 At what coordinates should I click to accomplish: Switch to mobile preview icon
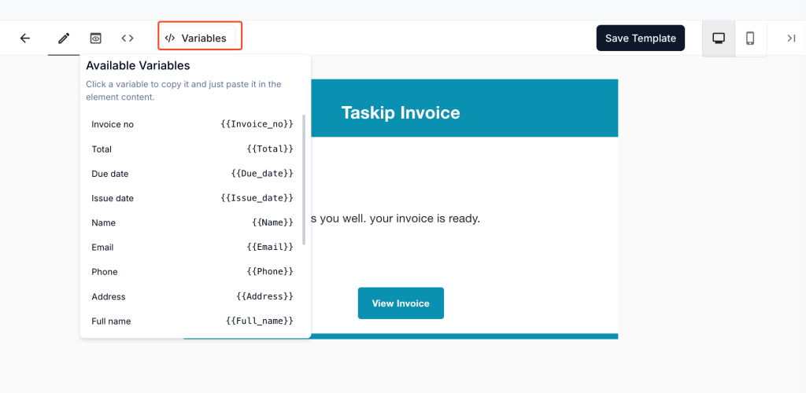coord(750,38)
